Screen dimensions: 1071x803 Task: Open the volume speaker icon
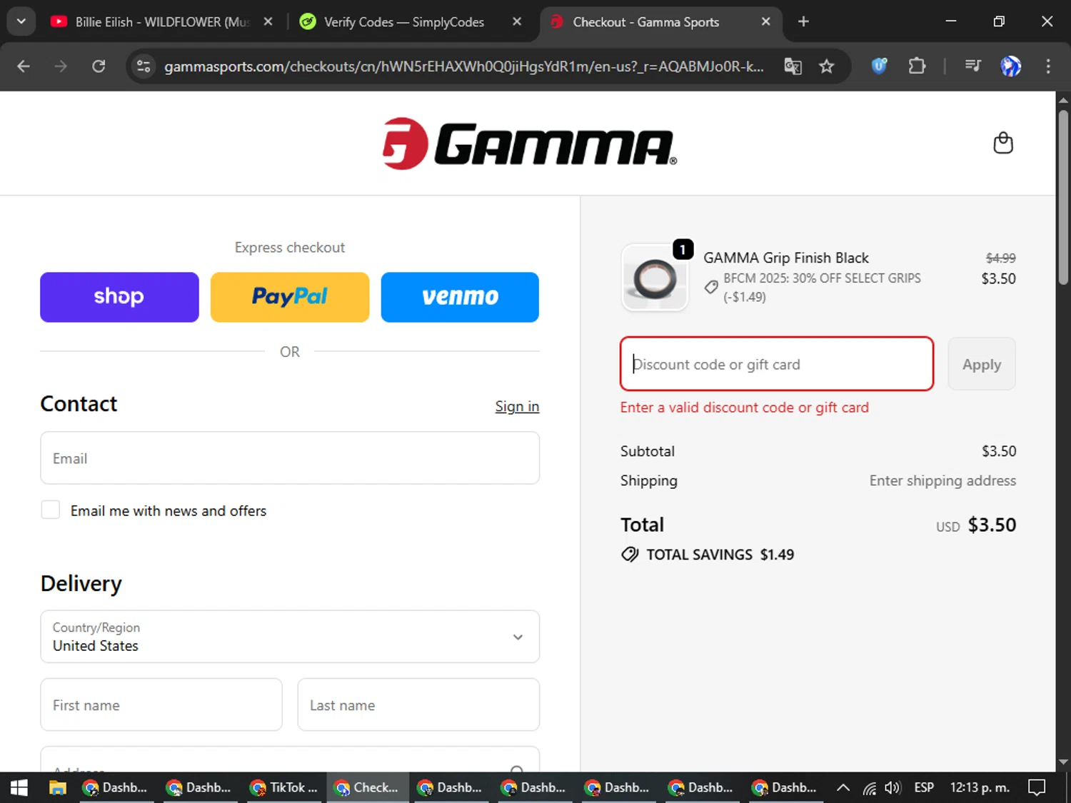[x=892, y=788]
